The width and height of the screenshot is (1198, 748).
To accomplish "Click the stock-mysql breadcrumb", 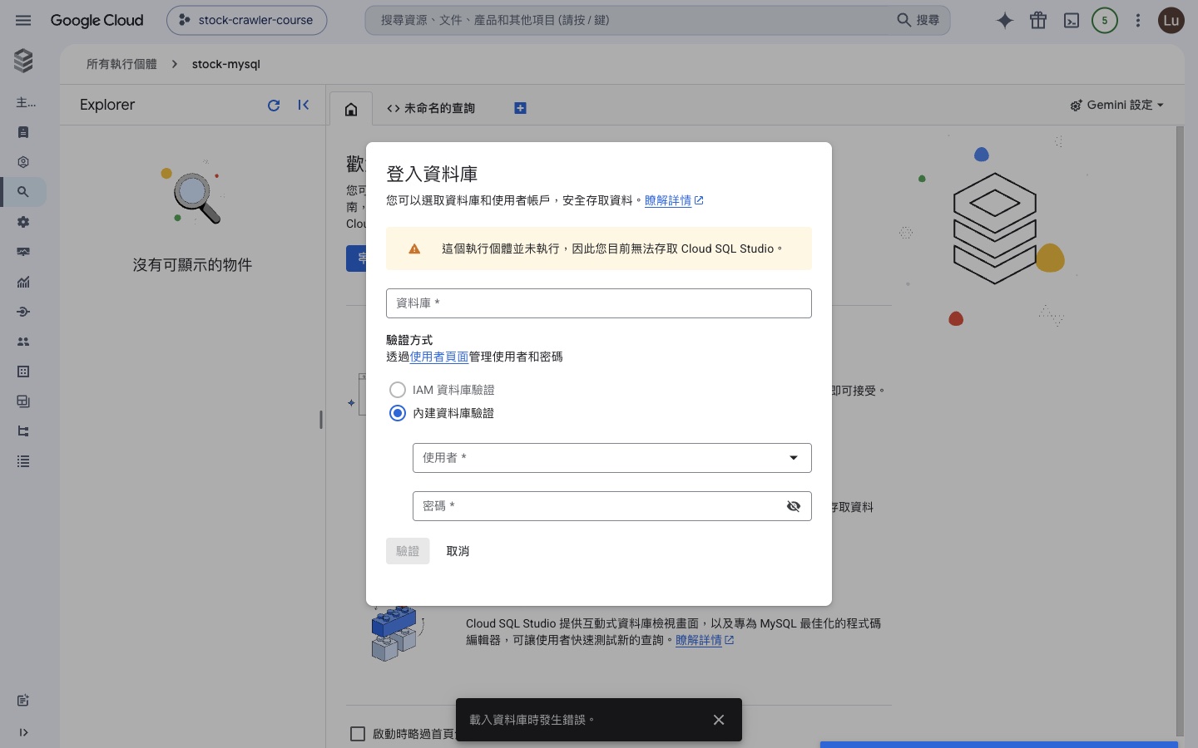I will pos(226,64).
